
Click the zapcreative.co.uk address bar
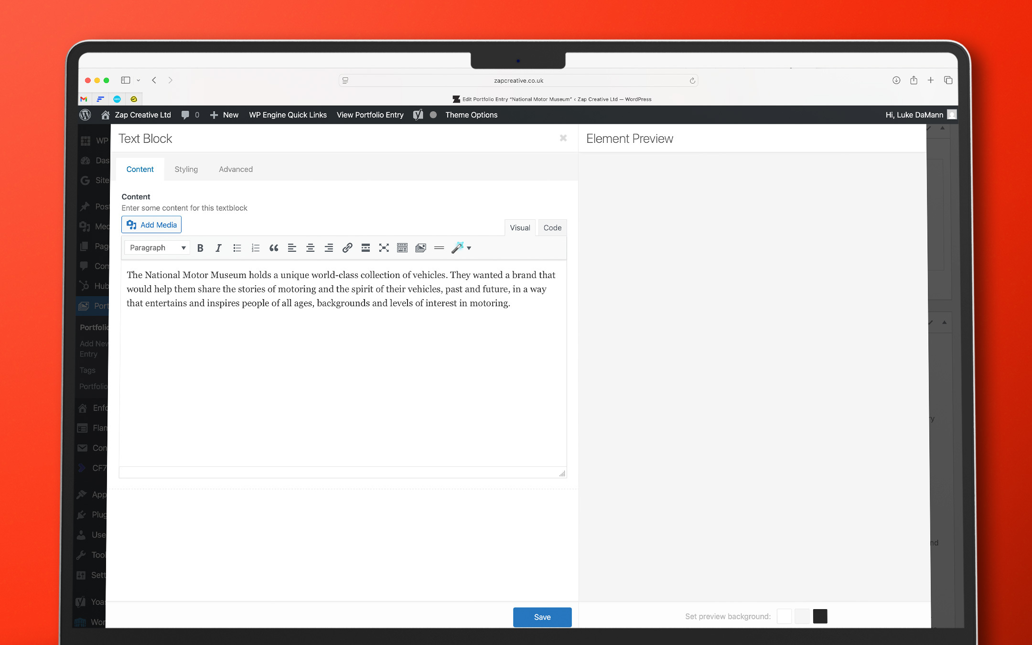tap(518, 80)
